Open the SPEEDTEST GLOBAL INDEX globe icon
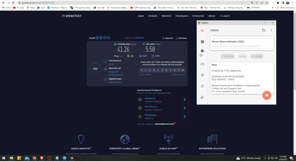 (x=125, y=139)
